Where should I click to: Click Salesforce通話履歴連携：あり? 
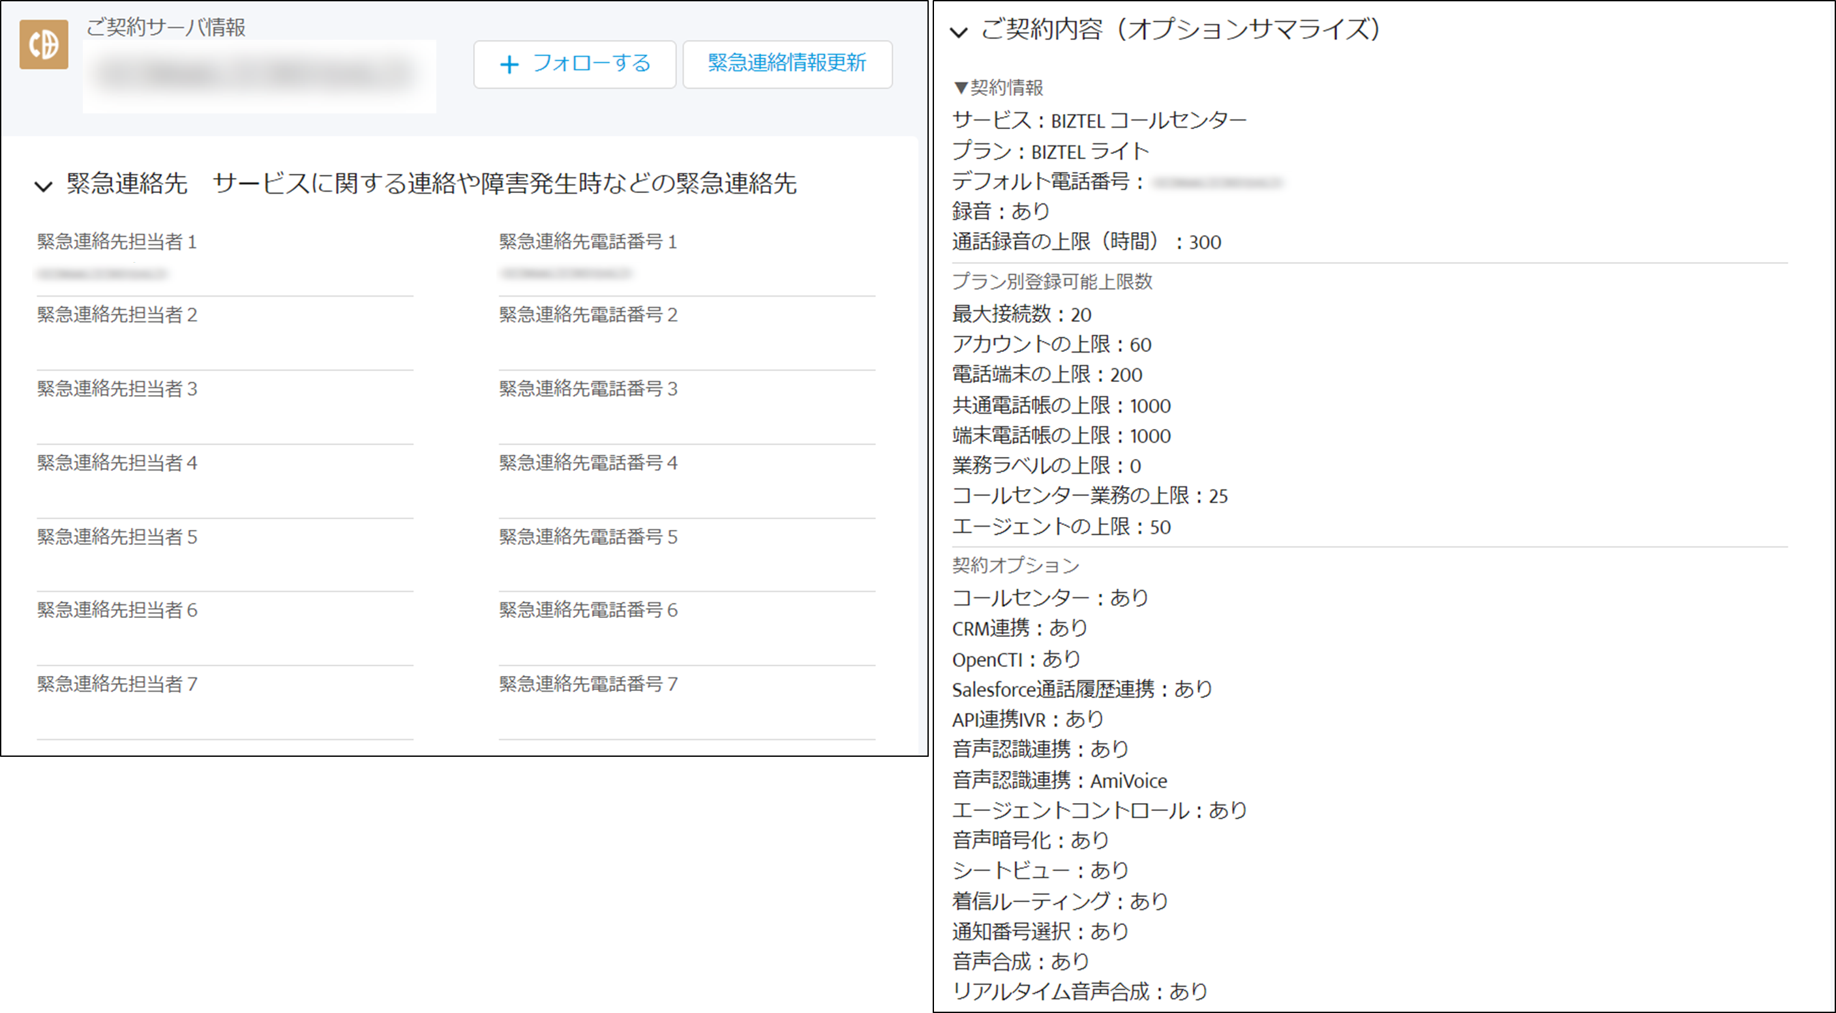[1082, 689]
